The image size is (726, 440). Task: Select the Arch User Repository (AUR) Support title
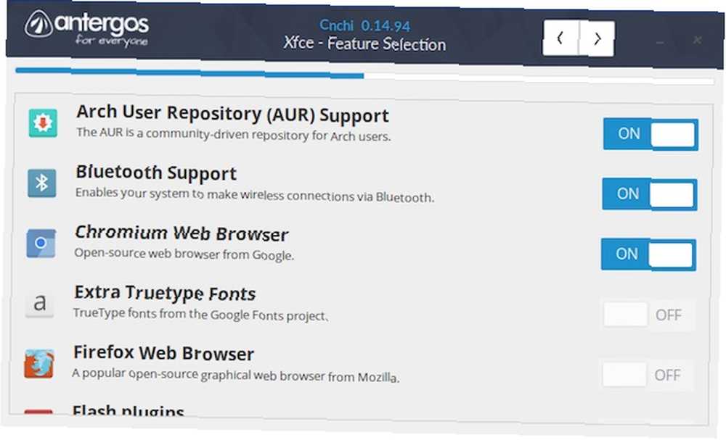pos(232,114)
